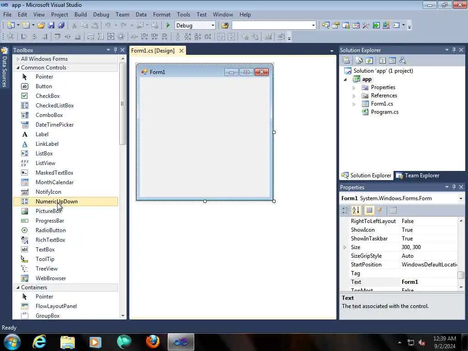Viewport: 468px width, 351px height.
Task: Open the Properties object selector dropdown
Action: click(x=461, y=198)
